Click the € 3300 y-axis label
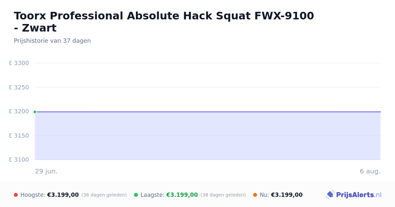 (19, 63)
